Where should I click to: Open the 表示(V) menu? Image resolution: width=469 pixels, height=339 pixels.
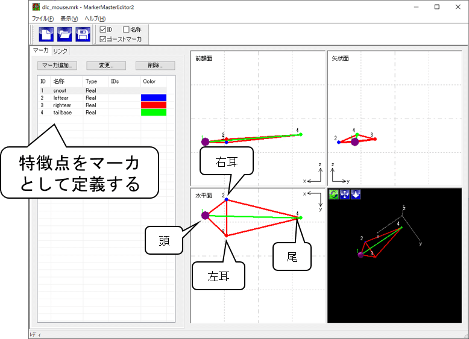click(69, 19)
